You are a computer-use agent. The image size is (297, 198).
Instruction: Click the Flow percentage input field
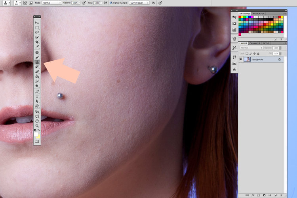click(x=97, y=3)
